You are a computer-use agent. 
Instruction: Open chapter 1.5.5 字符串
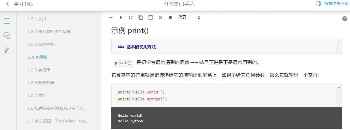39,70
